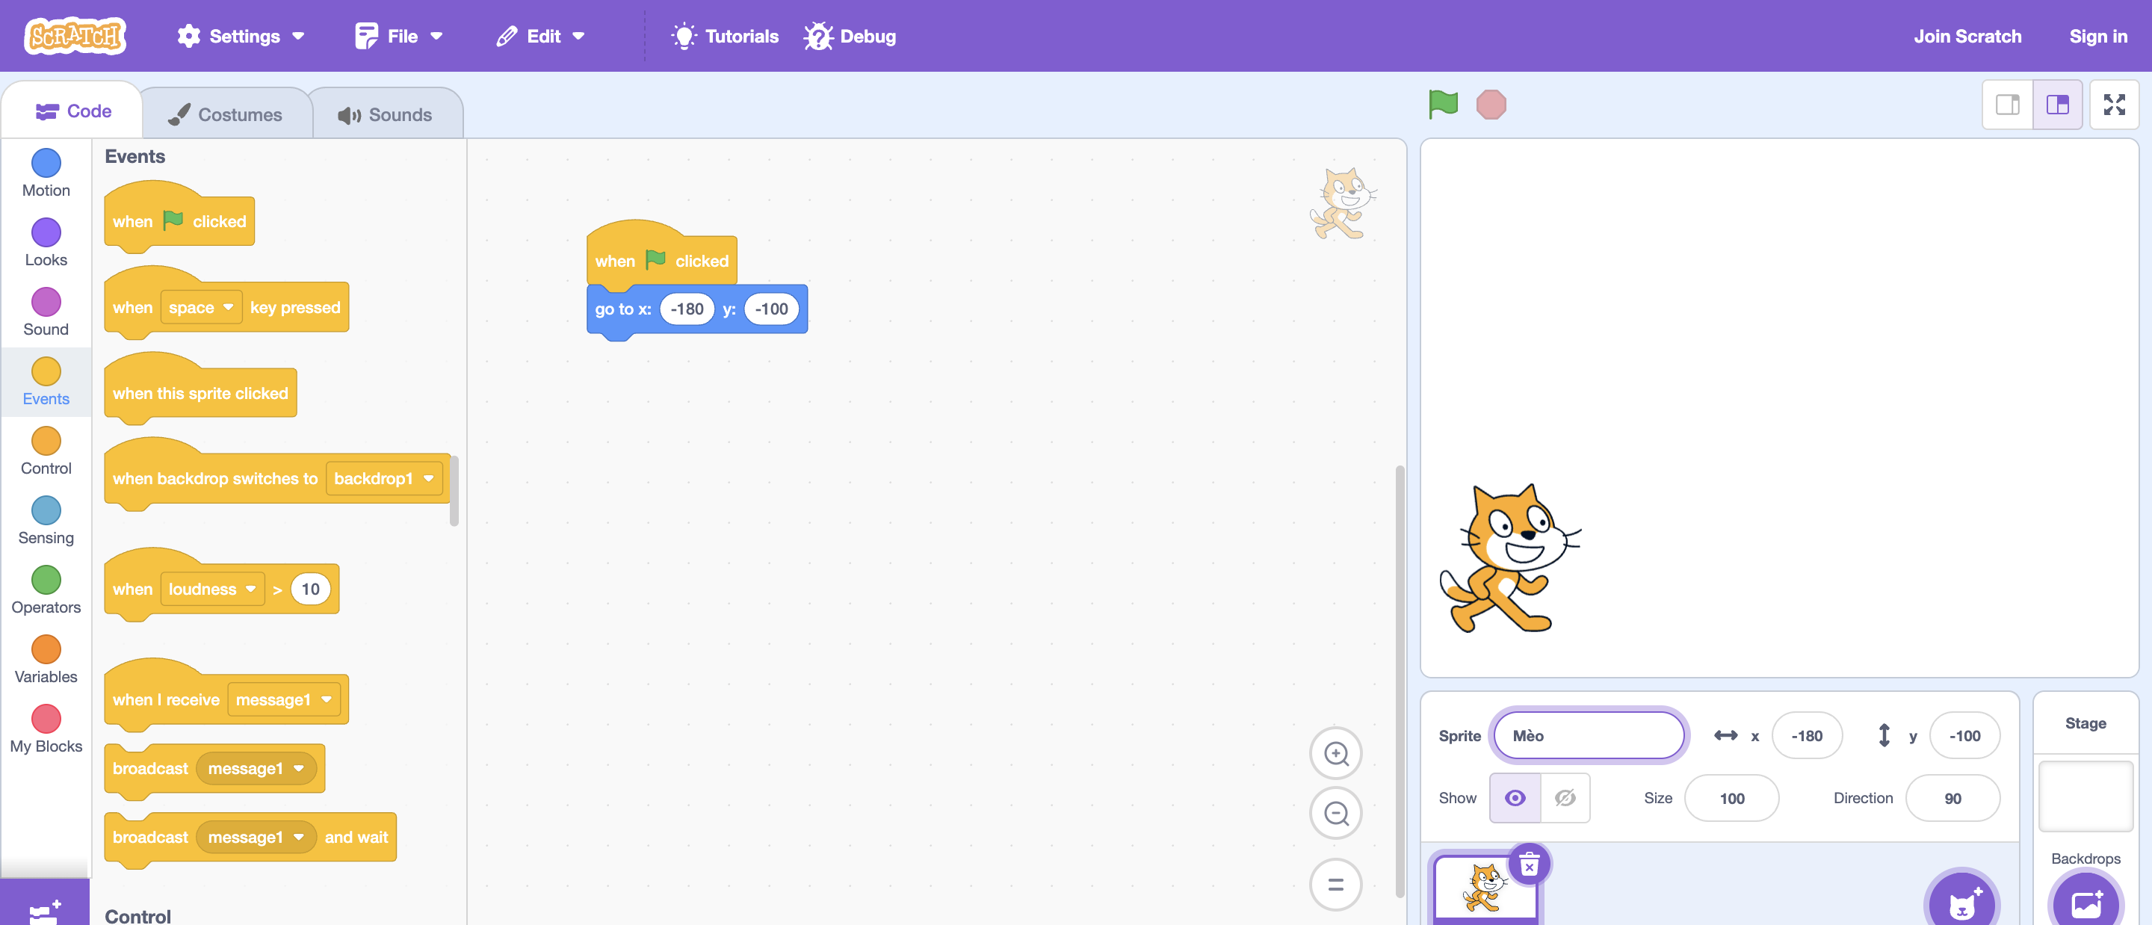Select the Stage backdrop thumbnail
The height and width of the screenshot is (925, 2152).
pos(2085,796)
